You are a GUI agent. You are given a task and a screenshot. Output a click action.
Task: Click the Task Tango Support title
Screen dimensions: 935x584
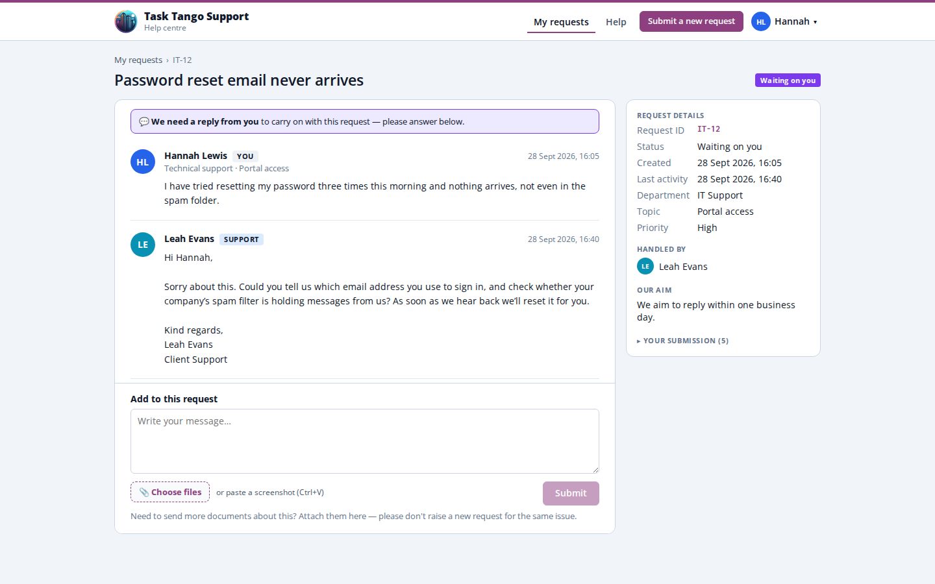tap(196, 16)
